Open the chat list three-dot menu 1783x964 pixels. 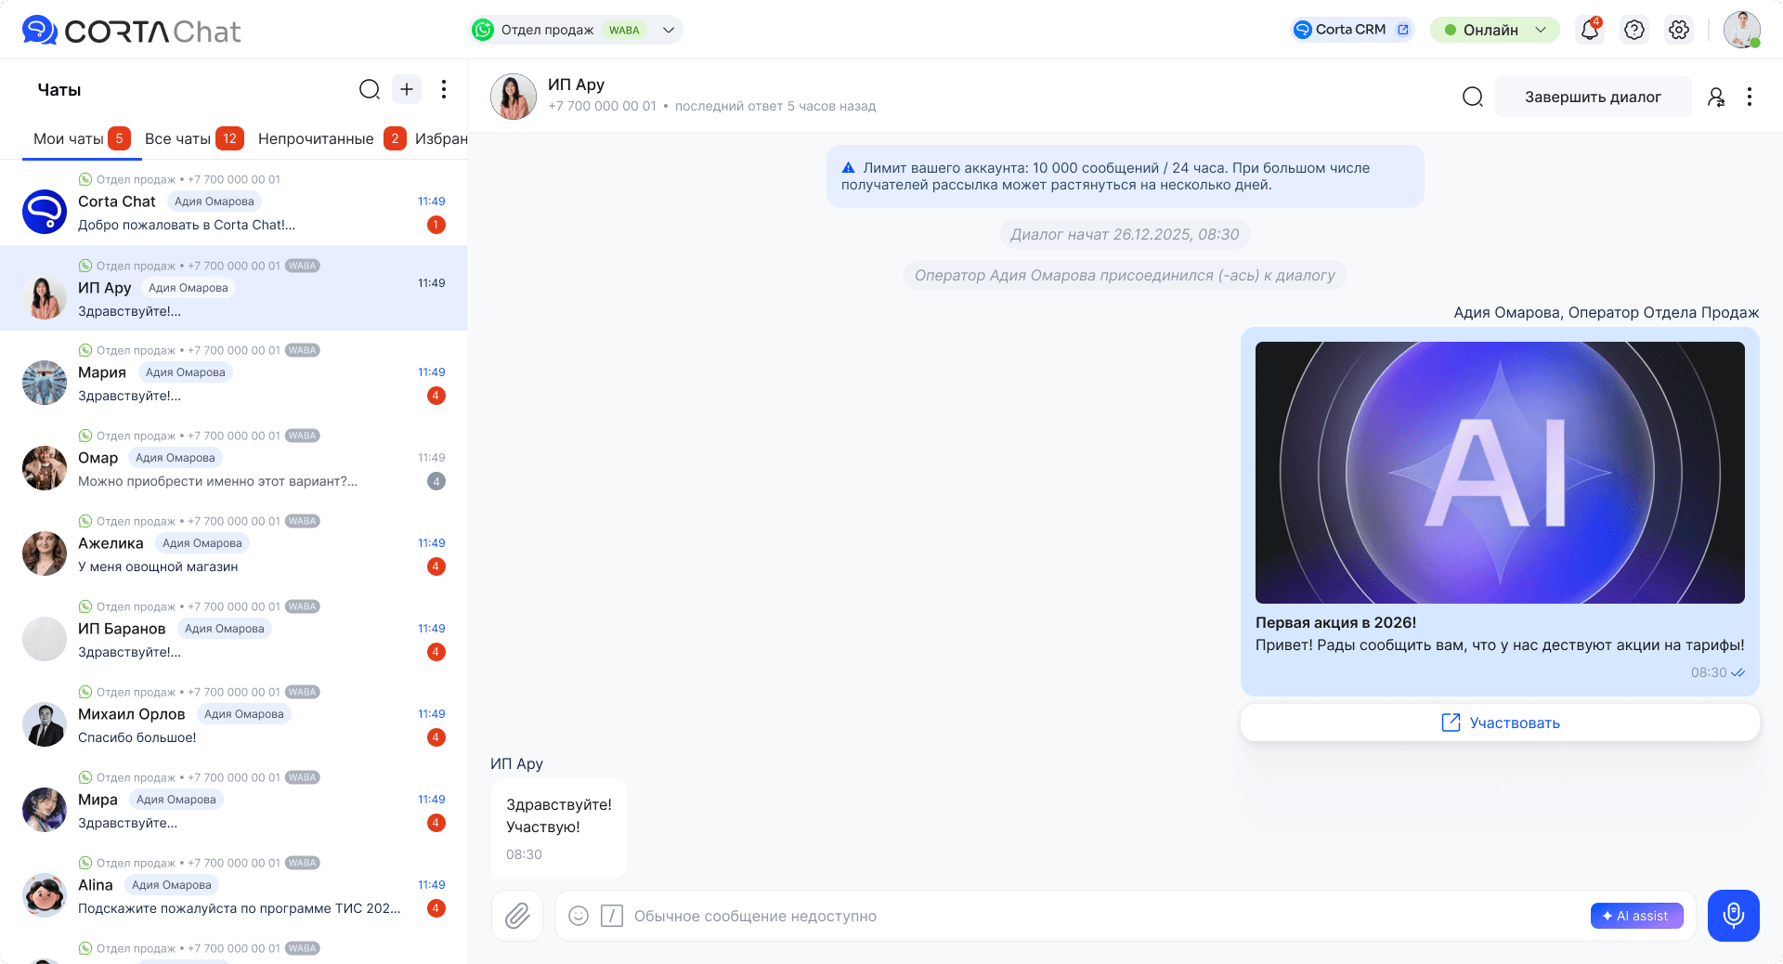tap(444, 89)
